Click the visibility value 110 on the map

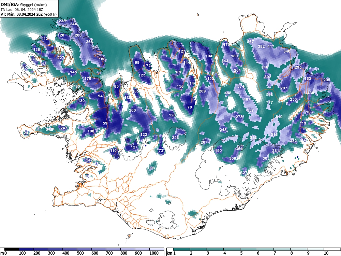(x=113, y=151)
